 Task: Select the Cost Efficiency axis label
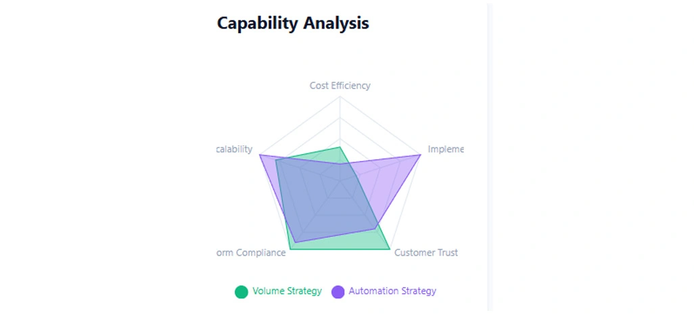click(340, 86)
